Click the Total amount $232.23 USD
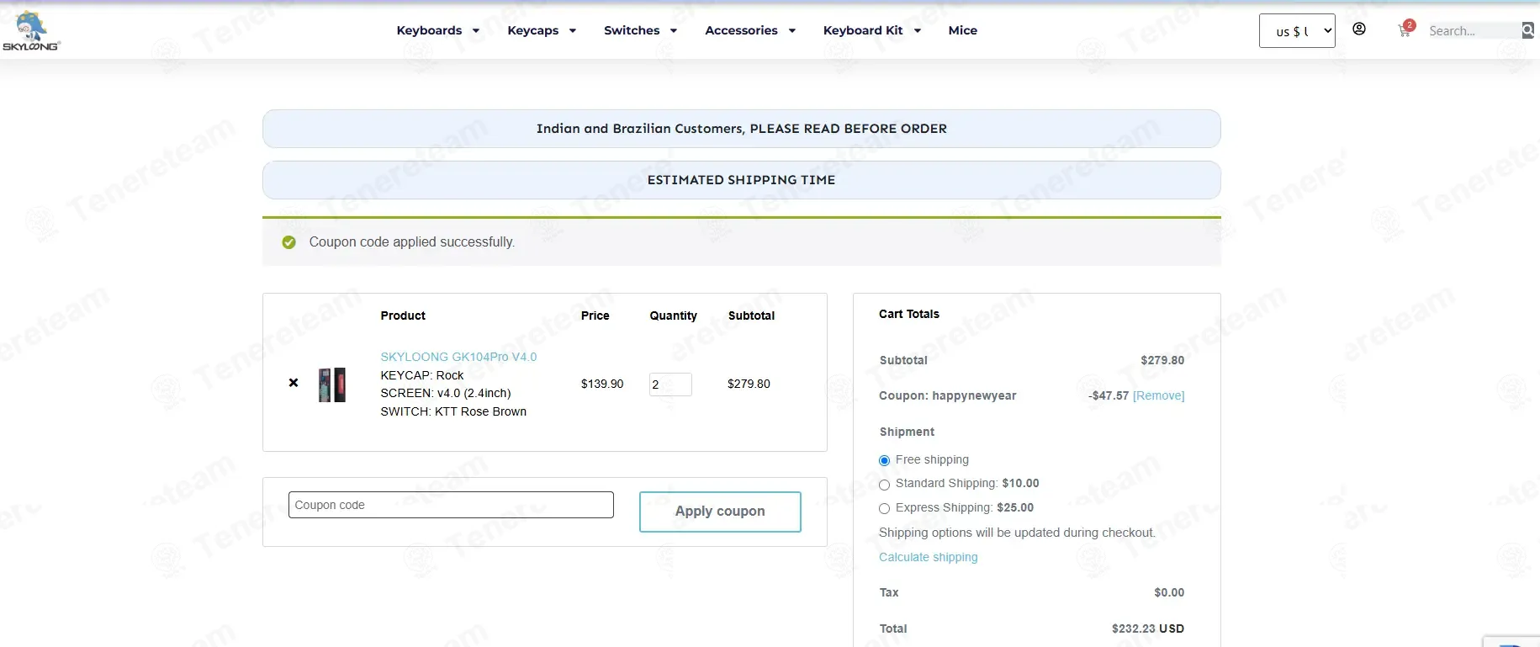 pyautogui.click(x=1148, y=628)
